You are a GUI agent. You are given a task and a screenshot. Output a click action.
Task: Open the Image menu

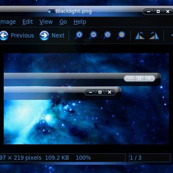pos(8,22)
